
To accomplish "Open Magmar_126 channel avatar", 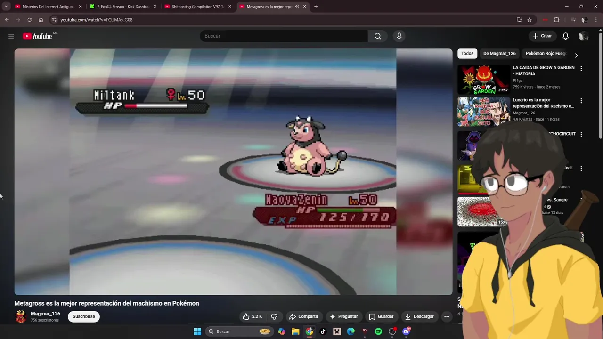I will point(21,316).
